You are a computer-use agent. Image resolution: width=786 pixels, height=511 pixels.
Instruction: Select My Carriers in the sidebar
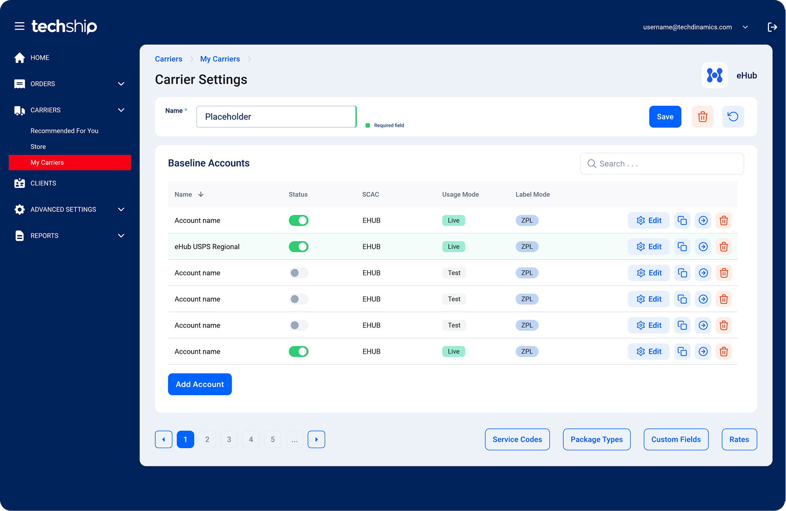click(x=47, y=162)
